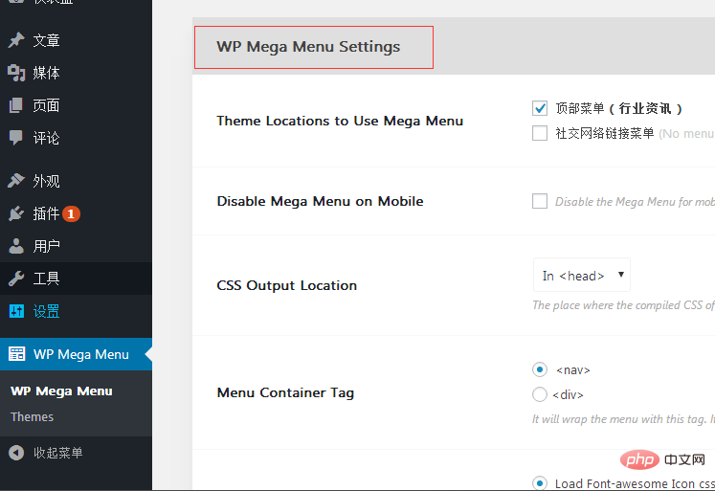Click the plugins update count badge
The image size is (715, 491).
coord(72,213)
